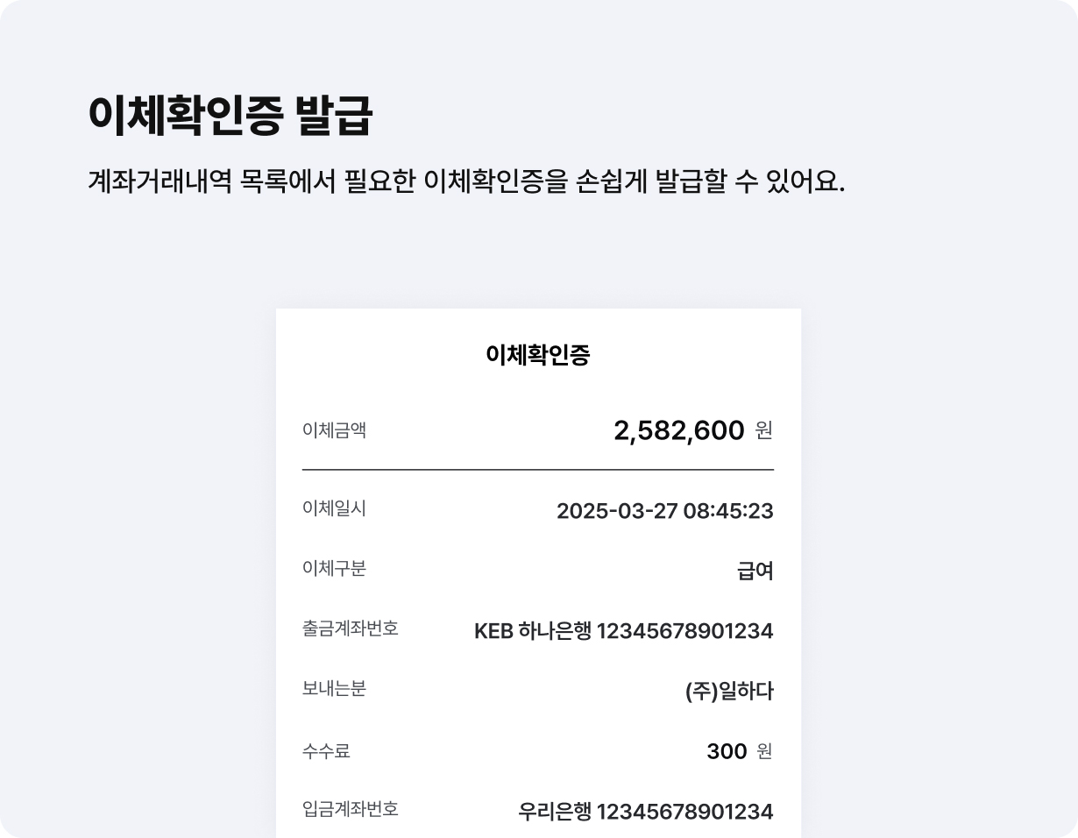The width and height of the screenshot is (1078, 838).
Task: Select the 급여 transfer type value
Action: tap(755, 572)
